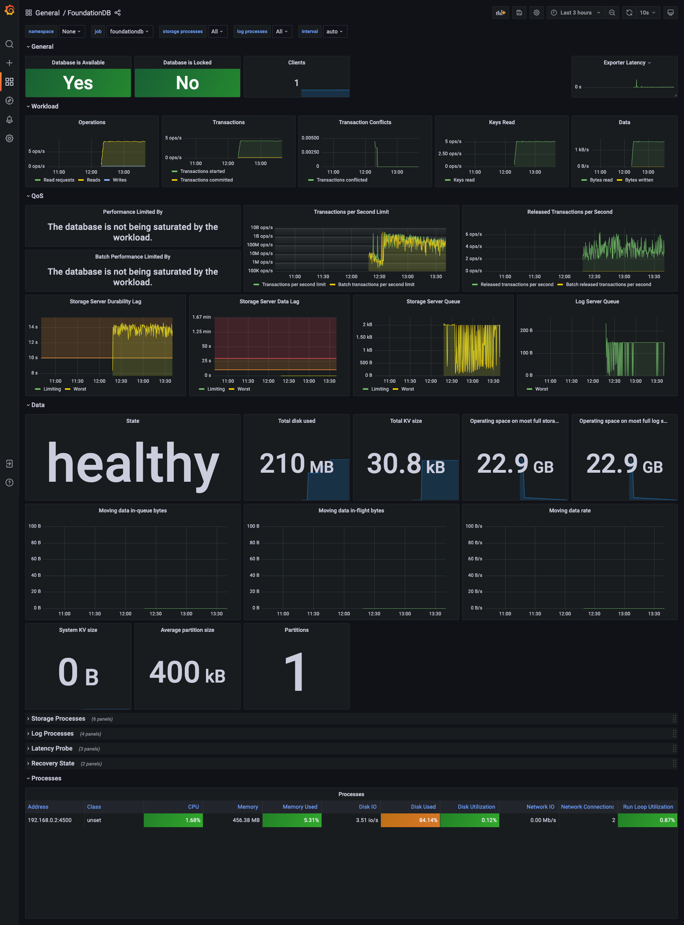Toggle the Writes series in Operations legend

[x=120, y=180]
